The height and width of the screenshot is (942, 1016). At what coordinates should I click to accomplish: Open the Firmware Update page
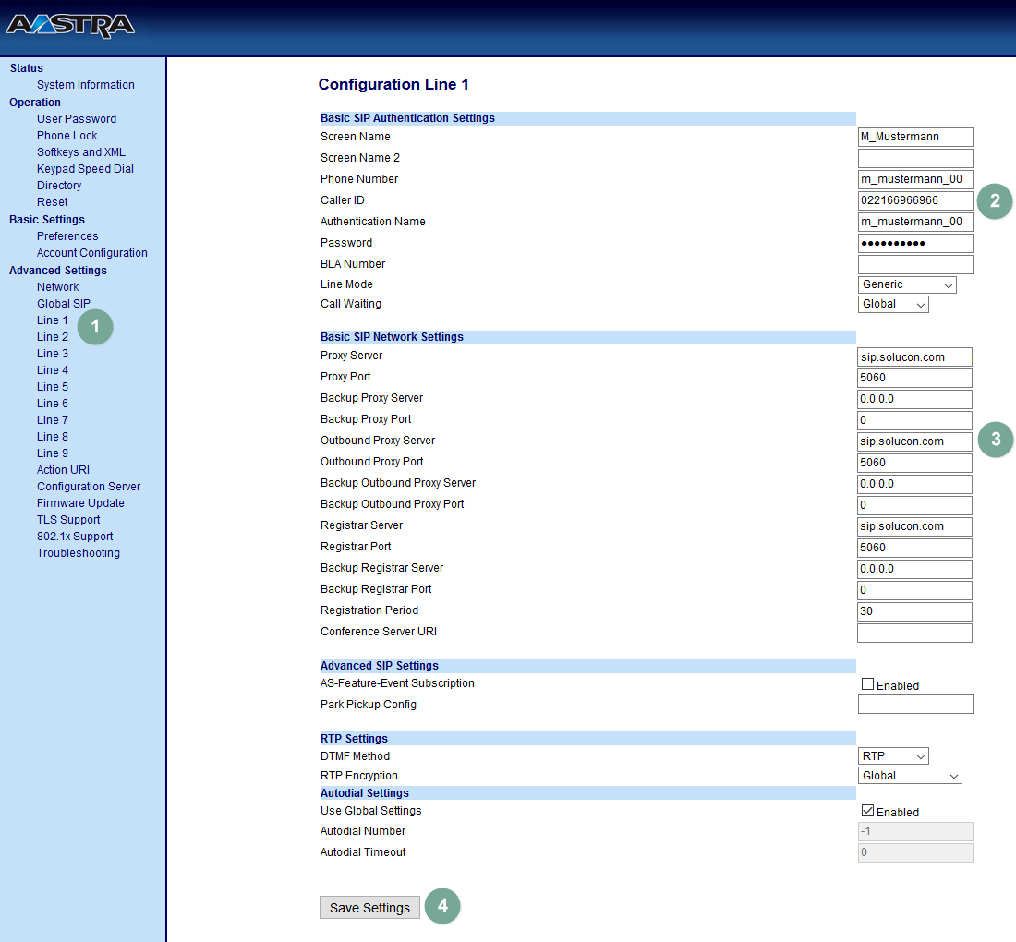coord(80,503)
